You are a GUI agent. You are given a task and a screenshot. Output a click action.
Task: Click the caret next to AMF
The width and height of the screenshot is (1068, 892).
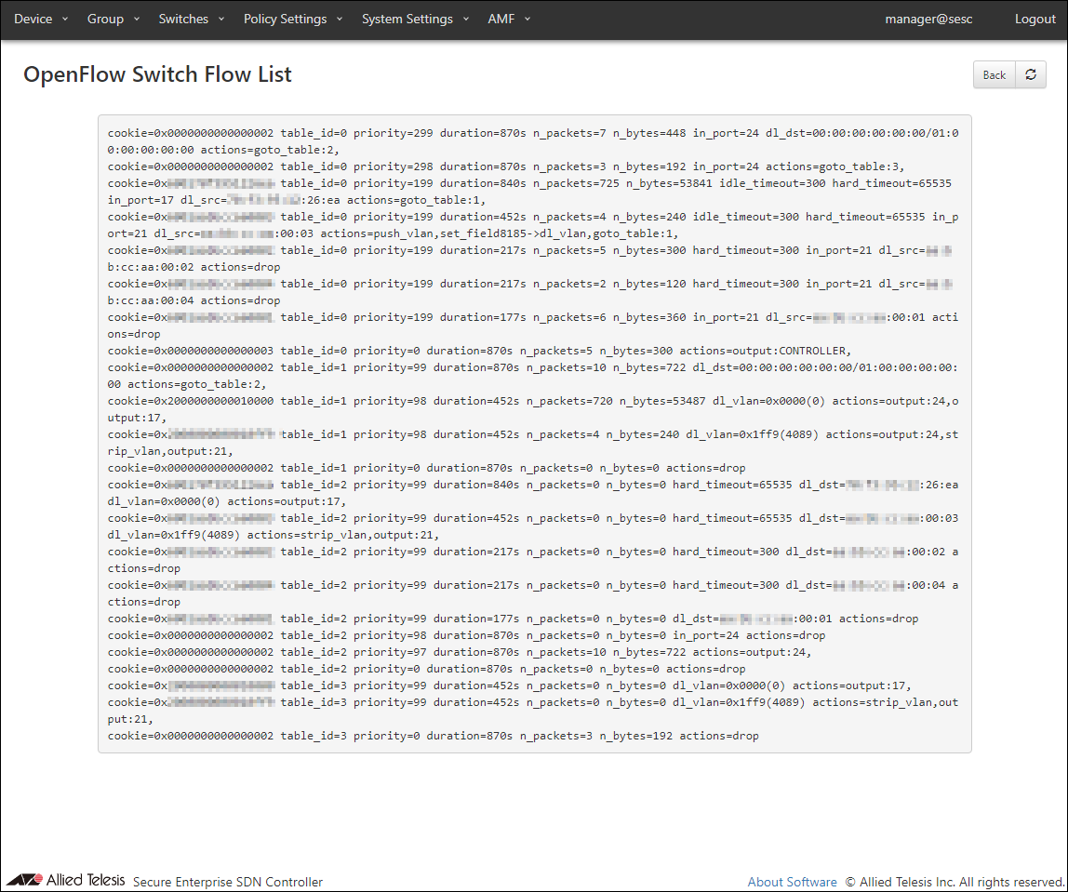click(x=527, y=20)
